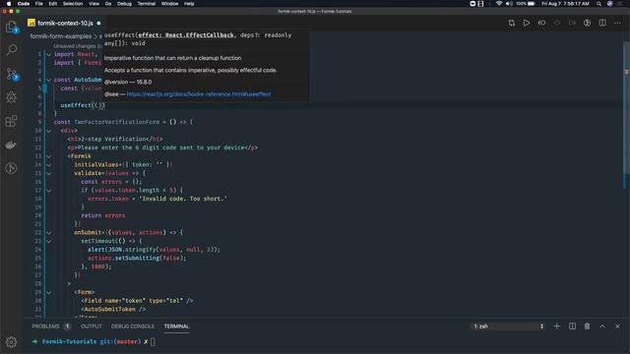This screenshot has width=630, height=354.
Task: Click the volume icon in menu bar
Action: 509,4
